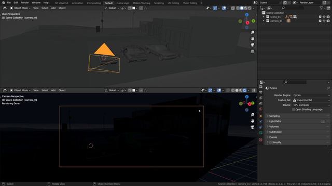Disable camera_01 in renders via camera icon

tap(328, 21)
